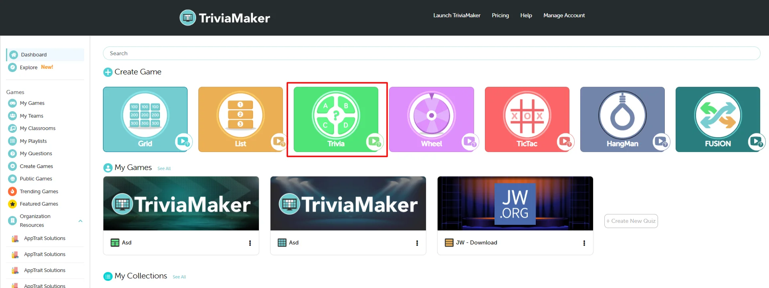Play the HangMan tutorial video icon

661,142
